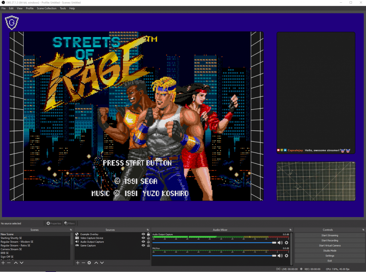Image resolution: width=366 pixels, height=272 pixels.
Task: Undock the Audio Mixer panel
Action: [x=290, y=230]
